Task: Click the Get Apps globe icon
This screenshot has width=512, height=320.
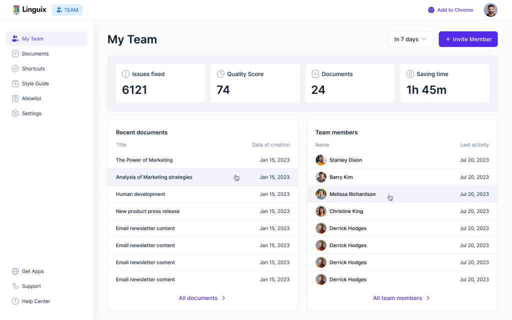Action: 15,271
